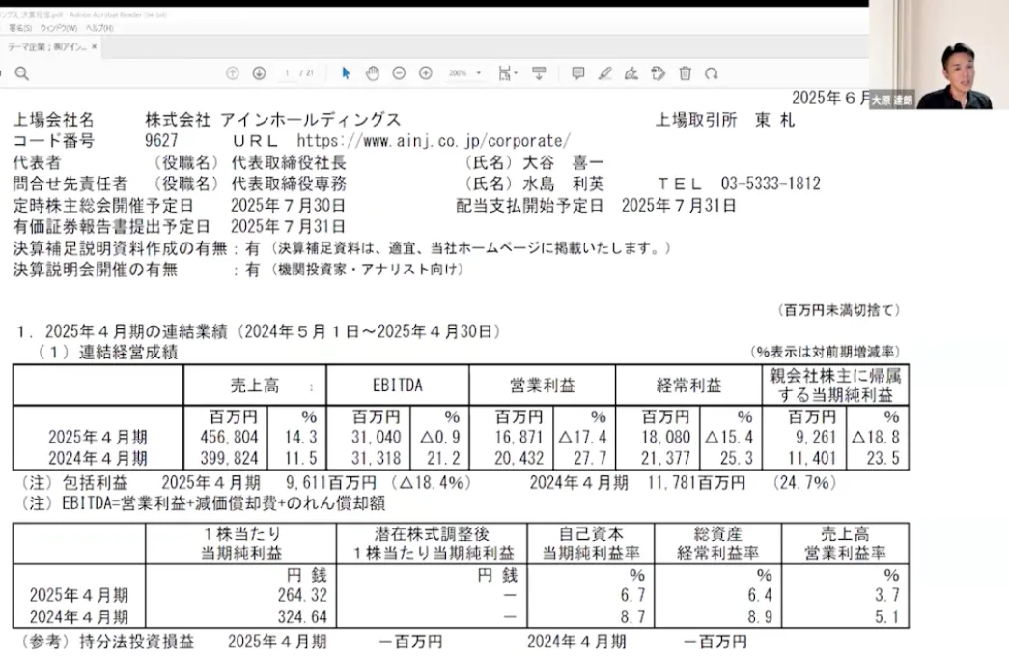
Task: Click the text 機関投資家・アナリスト向け
Action: click(x=367, y=270)
